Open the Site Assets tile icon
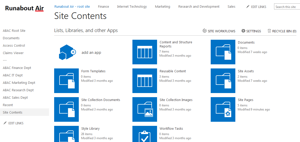Viewport: 300px width, 142px height. 223,81
